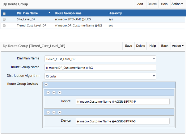The width and height of the screenshot is (186, 134).
Task: Remove the AGGR-SIPTRK-P device entry
Action: point(49,93)
